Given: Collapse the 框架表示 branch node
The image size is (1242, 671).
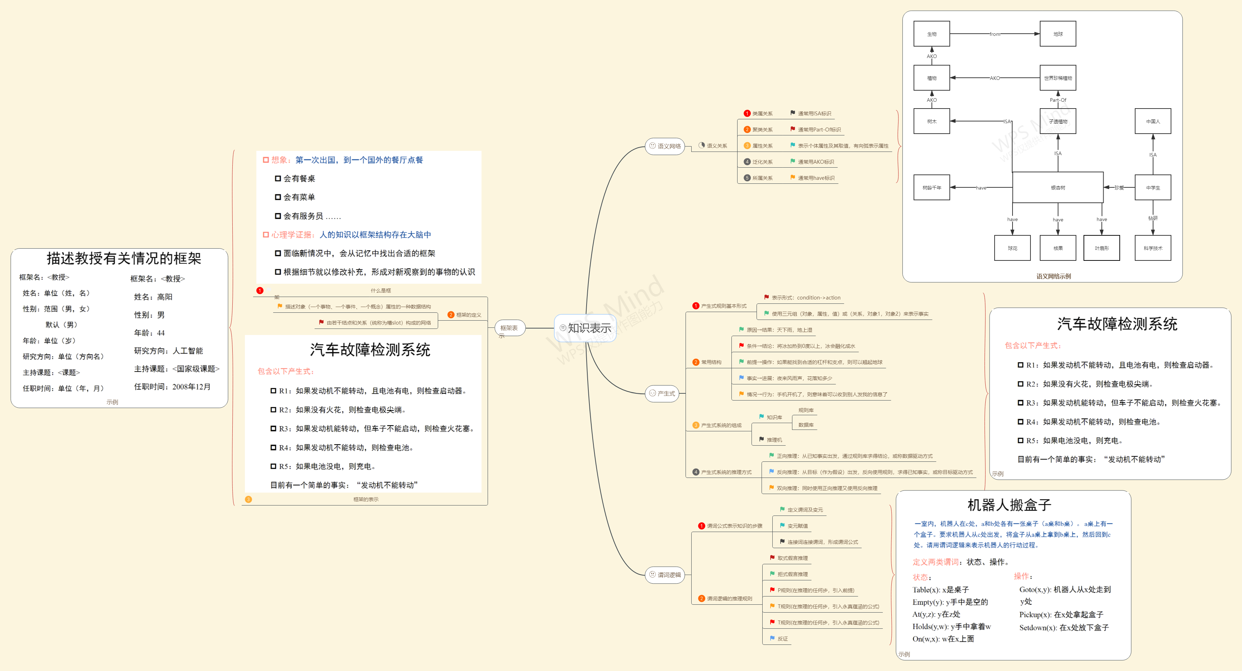Looking at the screenshot, I should coord(509,329).
